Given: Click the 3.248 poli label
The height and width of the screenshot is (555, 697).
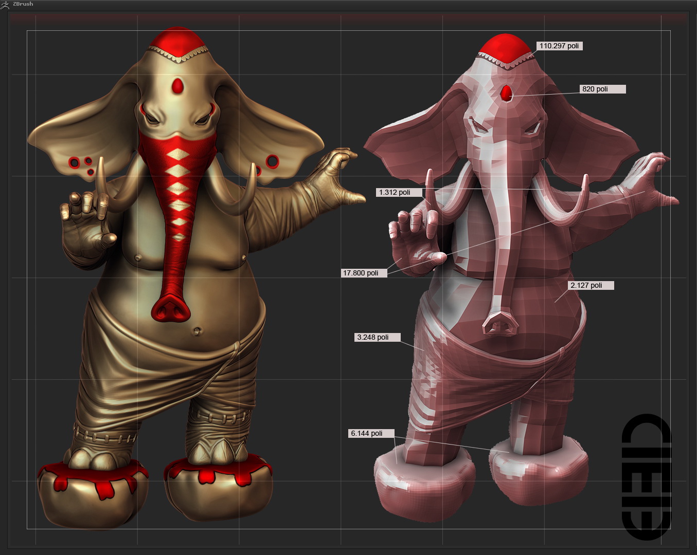Looking at the screenshot, I should tap(377, 337).
